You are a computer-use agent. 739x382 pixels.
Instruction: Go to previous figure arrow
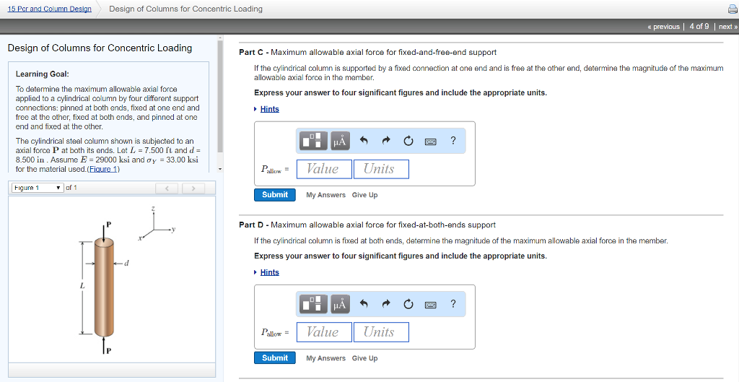pos(167,188)
